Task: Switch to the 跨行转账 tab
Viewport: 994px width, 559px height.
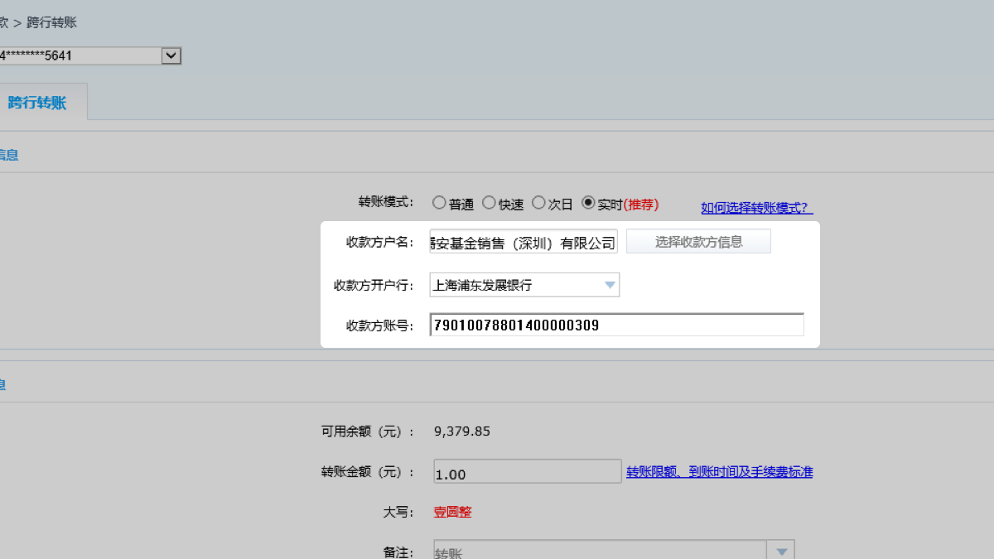Action: click(x=37, y=103)
